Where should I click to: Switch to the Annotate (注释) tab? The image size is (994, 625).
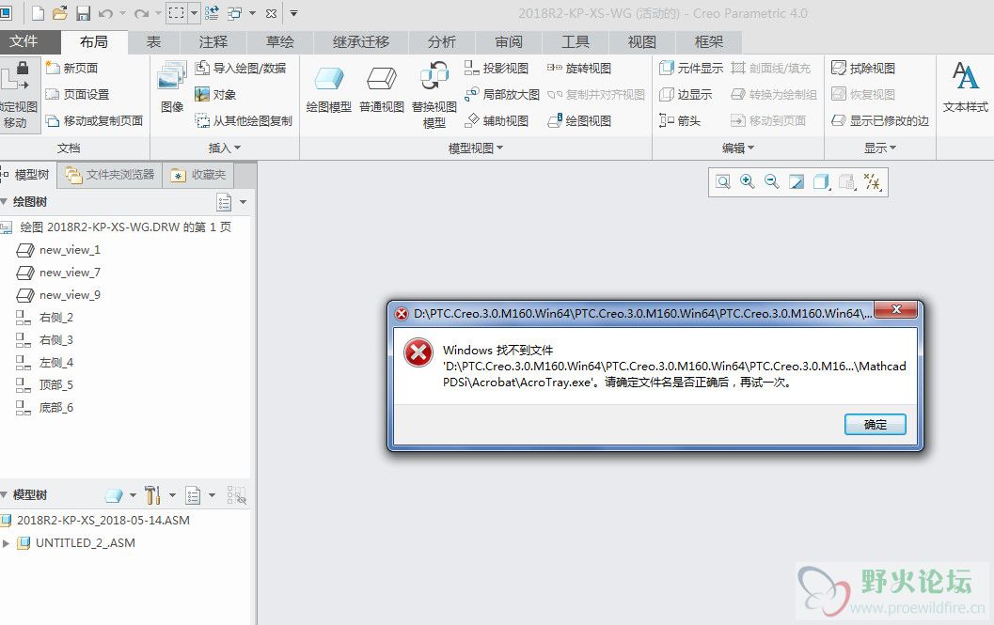(x=213, y=42)
